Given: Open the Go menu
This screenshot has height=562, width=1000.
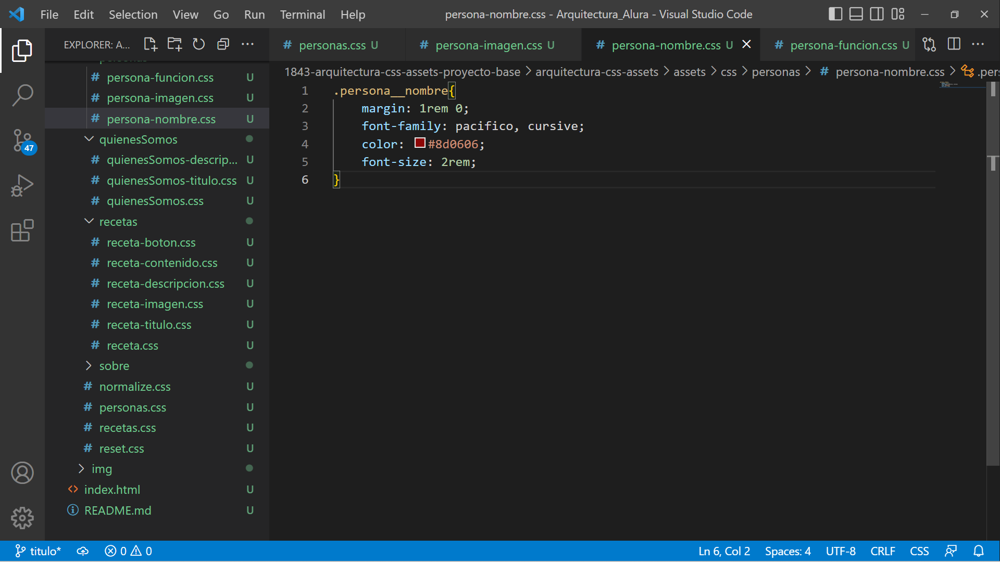Looking at the screenshot, I should click(221, 14).
